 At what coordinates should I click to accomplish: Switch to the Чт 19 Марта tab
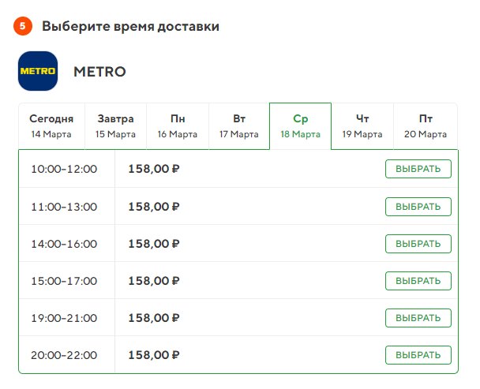(362, 126)
